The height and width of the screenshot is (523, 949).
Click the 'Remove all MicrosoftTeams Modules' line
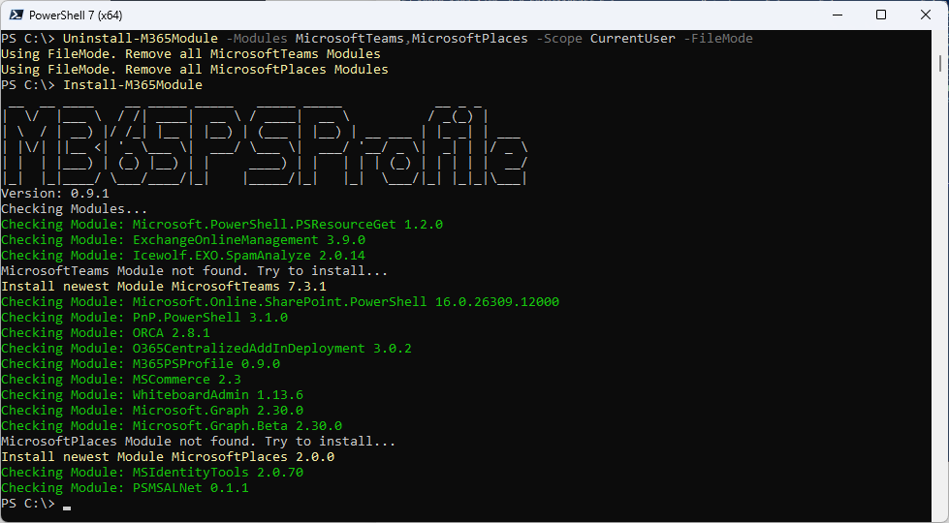point(191,54)
